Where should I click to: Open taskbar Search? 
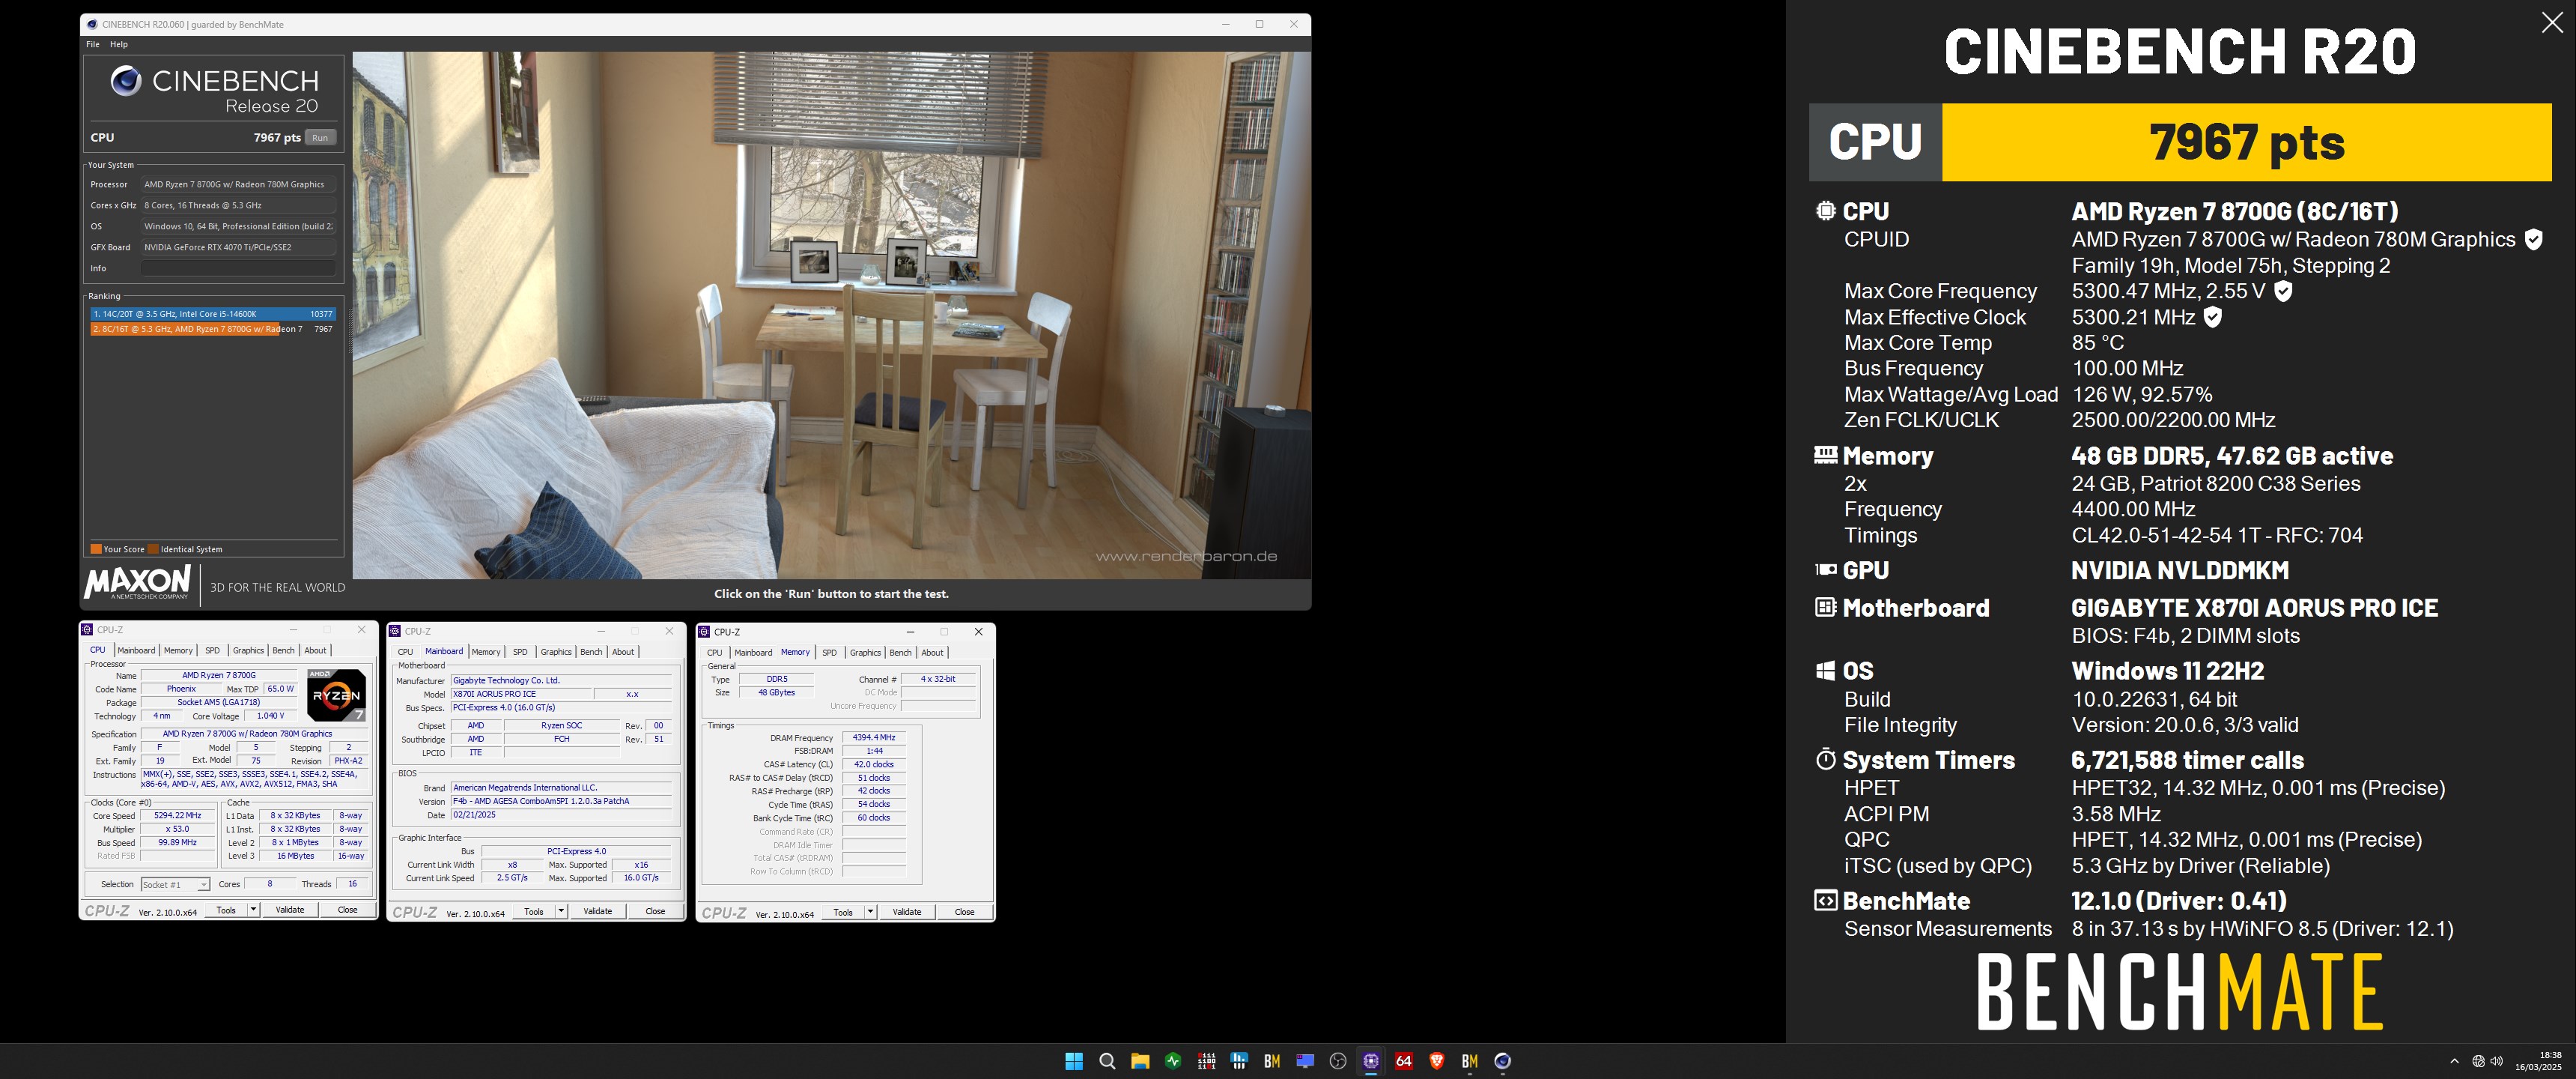click(x=1107, y=1061)
